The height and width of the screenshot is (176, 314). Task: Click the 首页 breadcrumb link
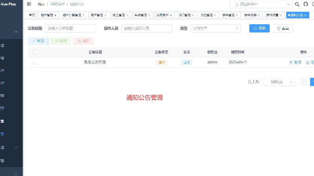point(41,4)
